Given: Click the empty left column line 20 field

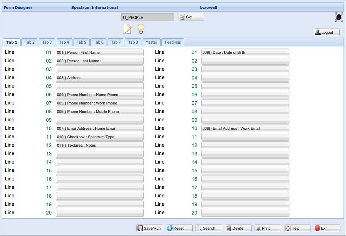Looking at the screenshot, I should 100,213.
